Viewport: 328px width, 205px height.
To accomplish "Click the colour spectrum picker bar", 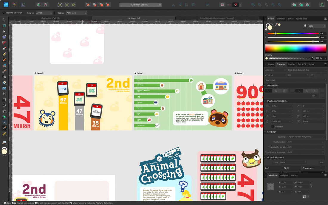I will tap(295, 49).
